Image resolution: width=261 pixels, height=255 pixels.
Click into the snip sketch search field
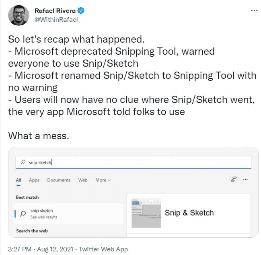tap(134, 162)
